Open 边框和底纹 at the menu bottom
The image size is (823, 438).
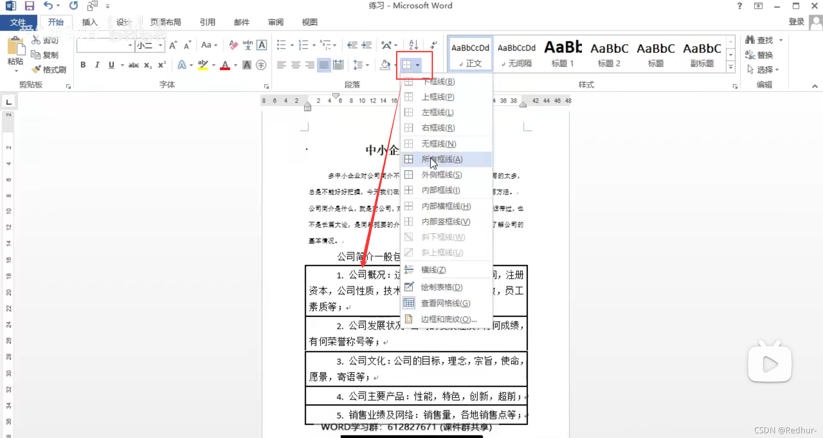point(448,319)
